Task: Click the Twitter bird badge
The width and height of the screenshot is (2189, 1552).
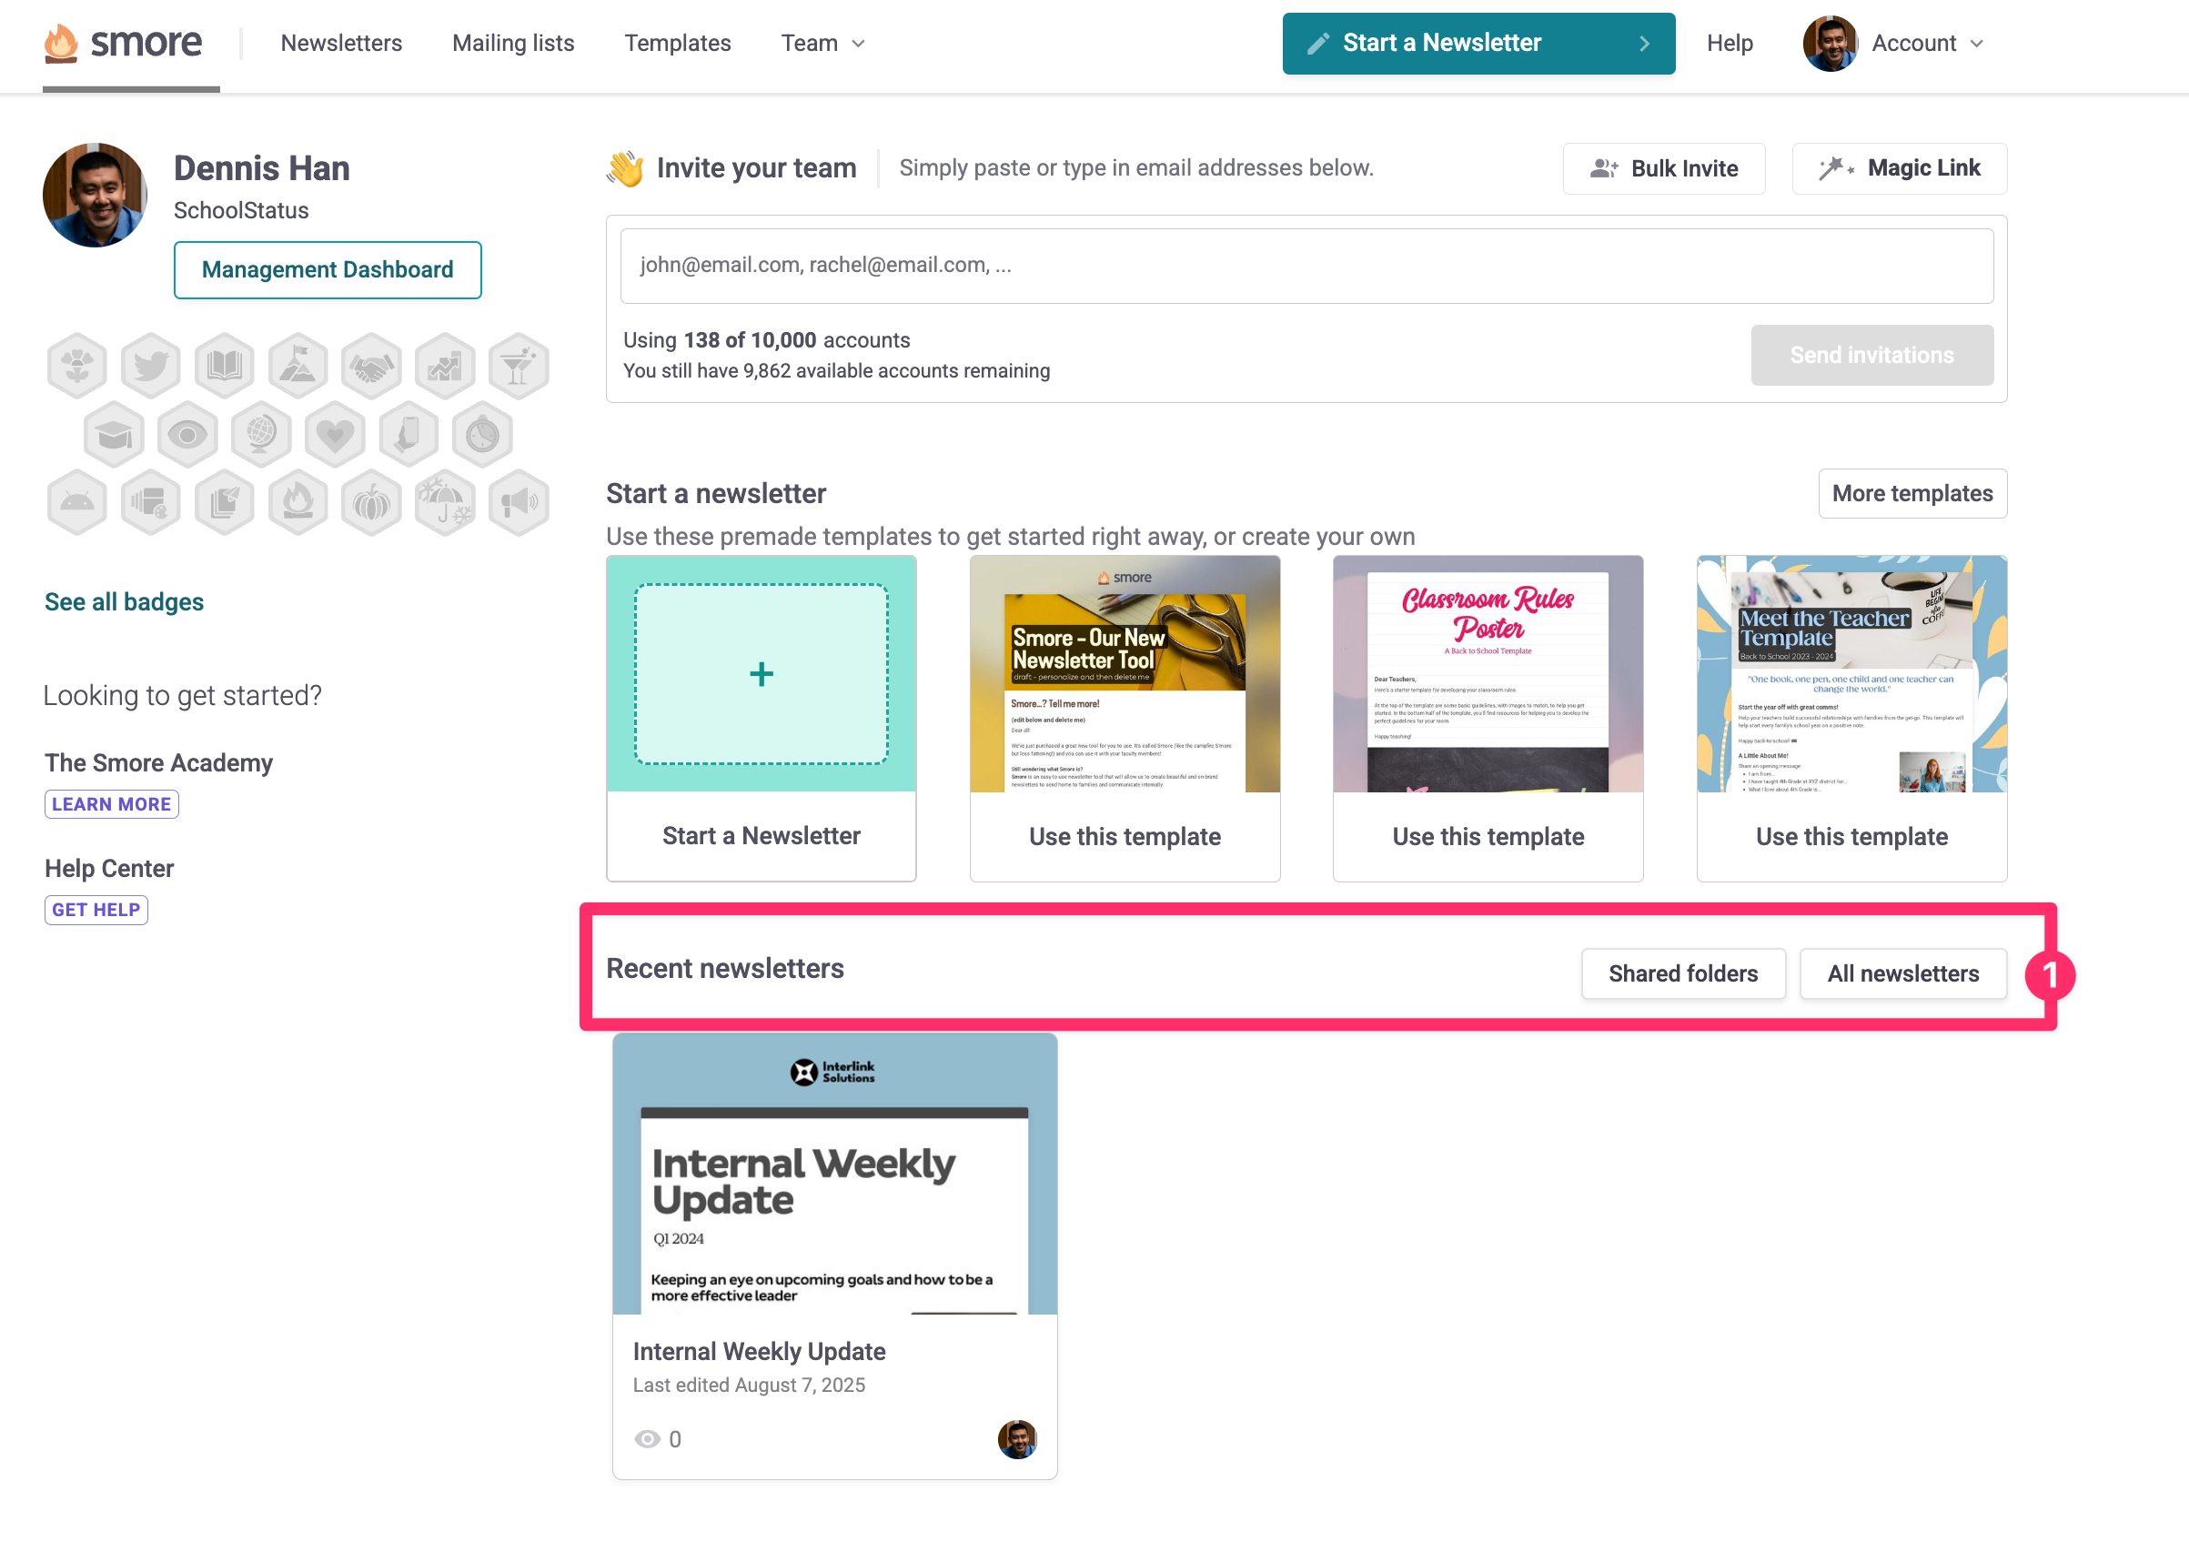Action: coord(151,365)
